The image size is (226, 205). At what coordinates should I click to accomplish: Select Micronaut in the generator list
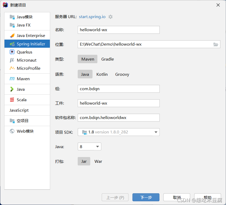click(27, 60)
